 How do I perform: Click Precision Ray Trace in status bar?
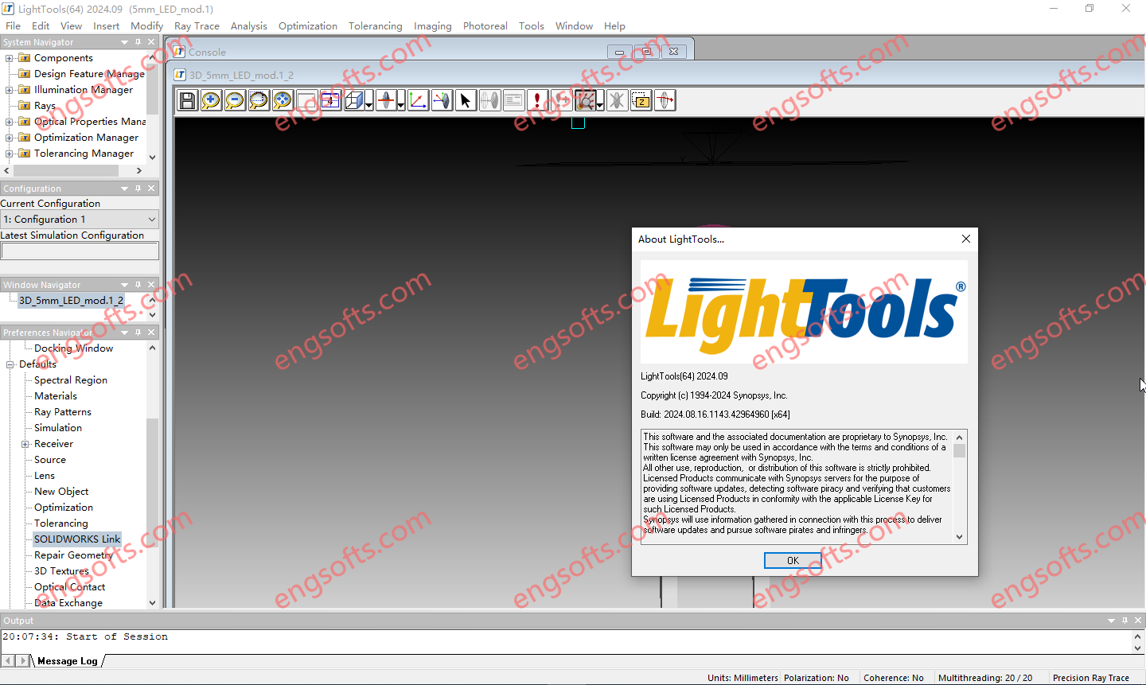click(x=1091, y=678)
